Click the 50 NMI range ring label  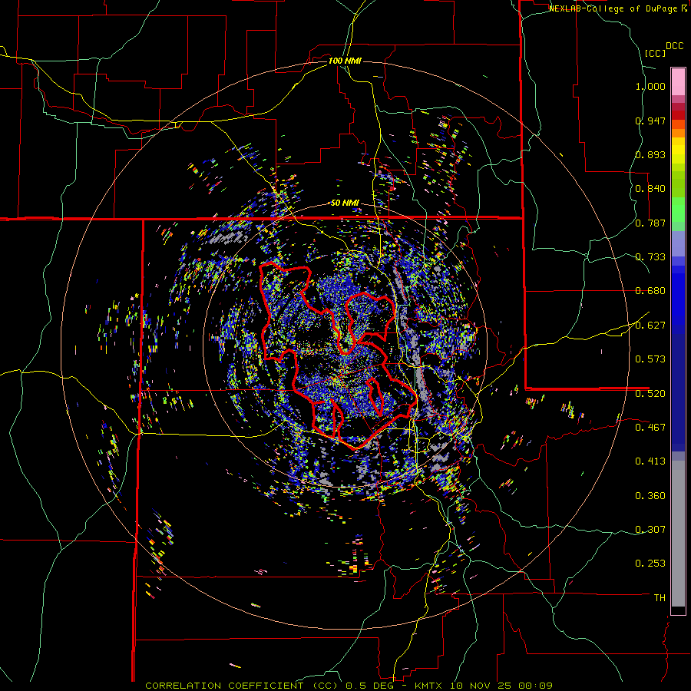tap(345, 203)
